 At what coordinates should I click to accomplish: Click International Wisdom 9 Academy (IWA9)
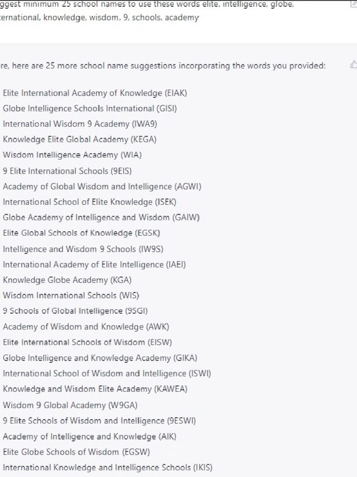87,124
